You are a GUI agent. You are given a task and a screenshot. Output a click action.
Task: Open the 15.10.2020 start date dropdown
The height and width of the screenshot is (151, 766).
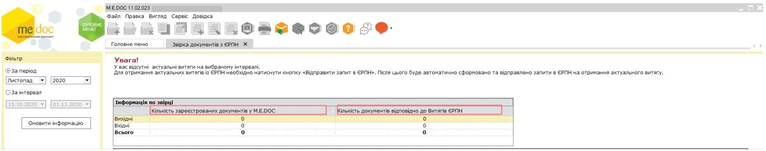point(42,105)
